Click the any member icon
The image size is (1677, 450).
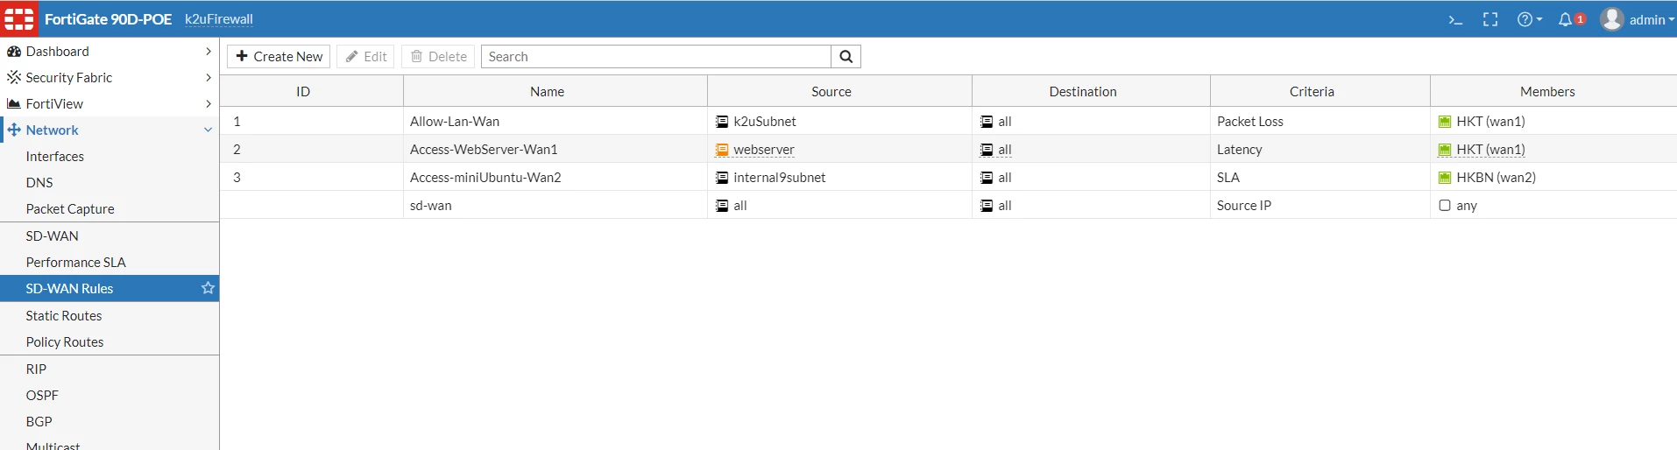(x=1445, y=206)
